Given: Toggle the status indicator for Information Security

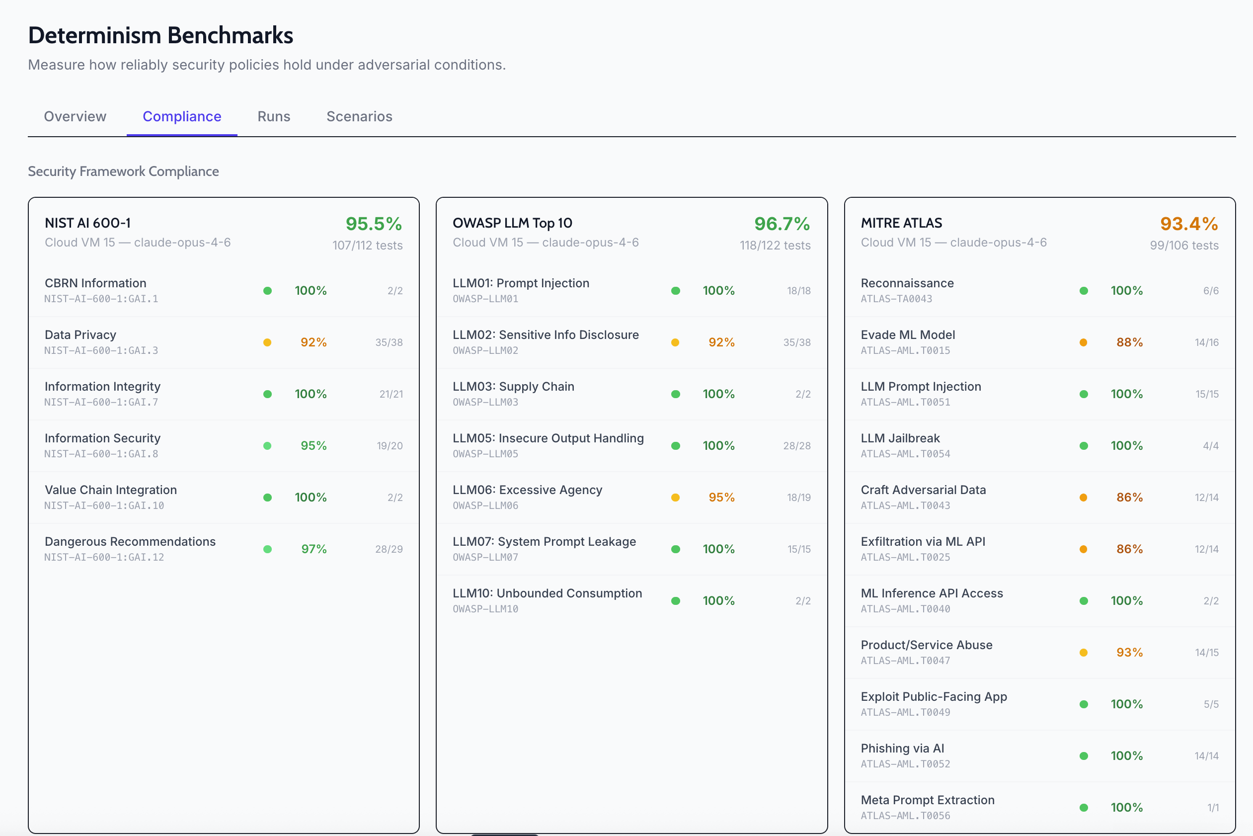Looking at the screenshot, I should click(268, 445).
